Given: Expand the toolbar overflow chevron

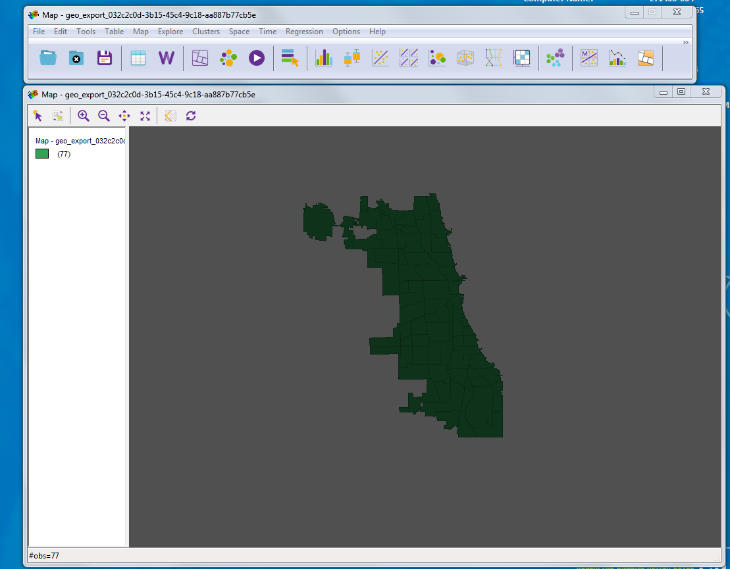Looking at the screenshot, I should coord(685,41).
